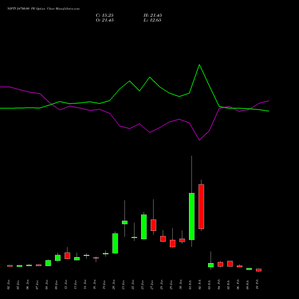Click the green candle on 21 Jan
Image resolution: width=299 pixels, height=299 pixels.
(125, 222)
